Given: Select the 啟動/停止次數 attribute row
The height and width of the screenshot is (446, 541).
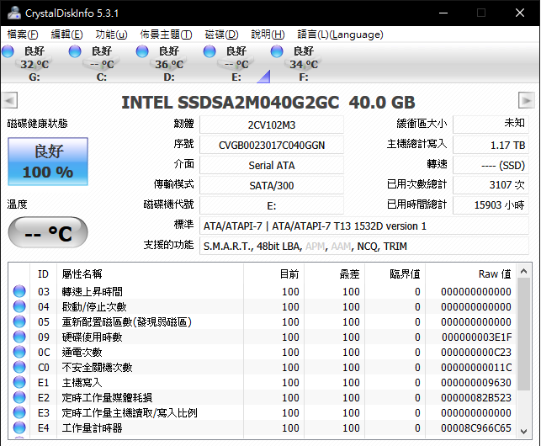Looking at the screenshot, I should point(263,307).
